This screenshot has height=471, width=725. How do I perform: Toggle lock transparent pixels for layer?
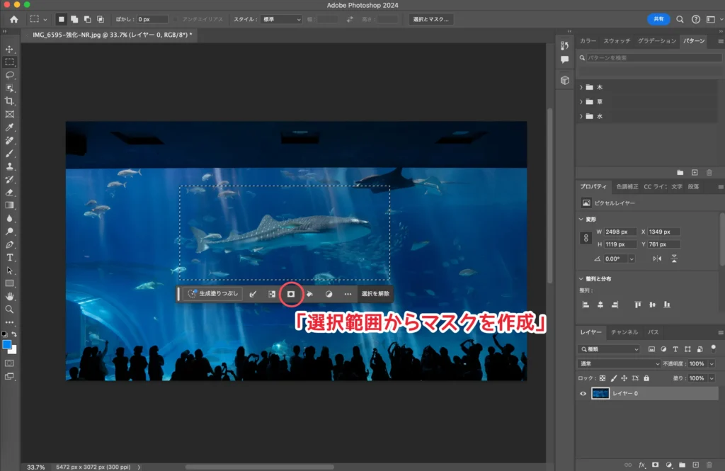[x=603, y=378]
